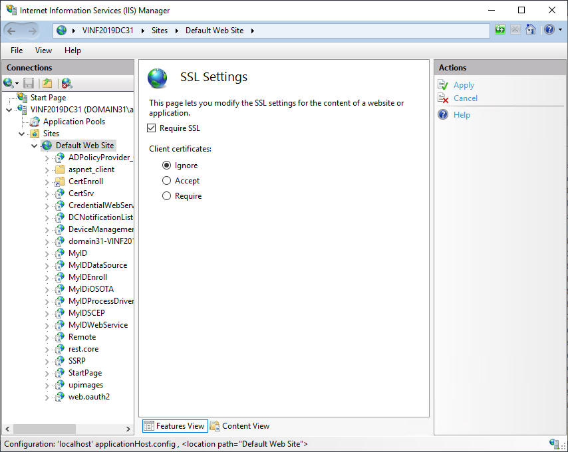The image size is (568, 452).
Task: Click the Home icon in the address bar
Action: (x=530, y=30)
